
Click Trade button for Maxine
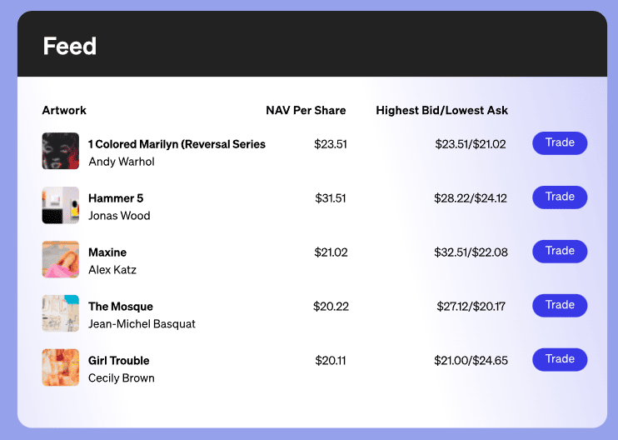pyautogui.click(x=560, y=251)
